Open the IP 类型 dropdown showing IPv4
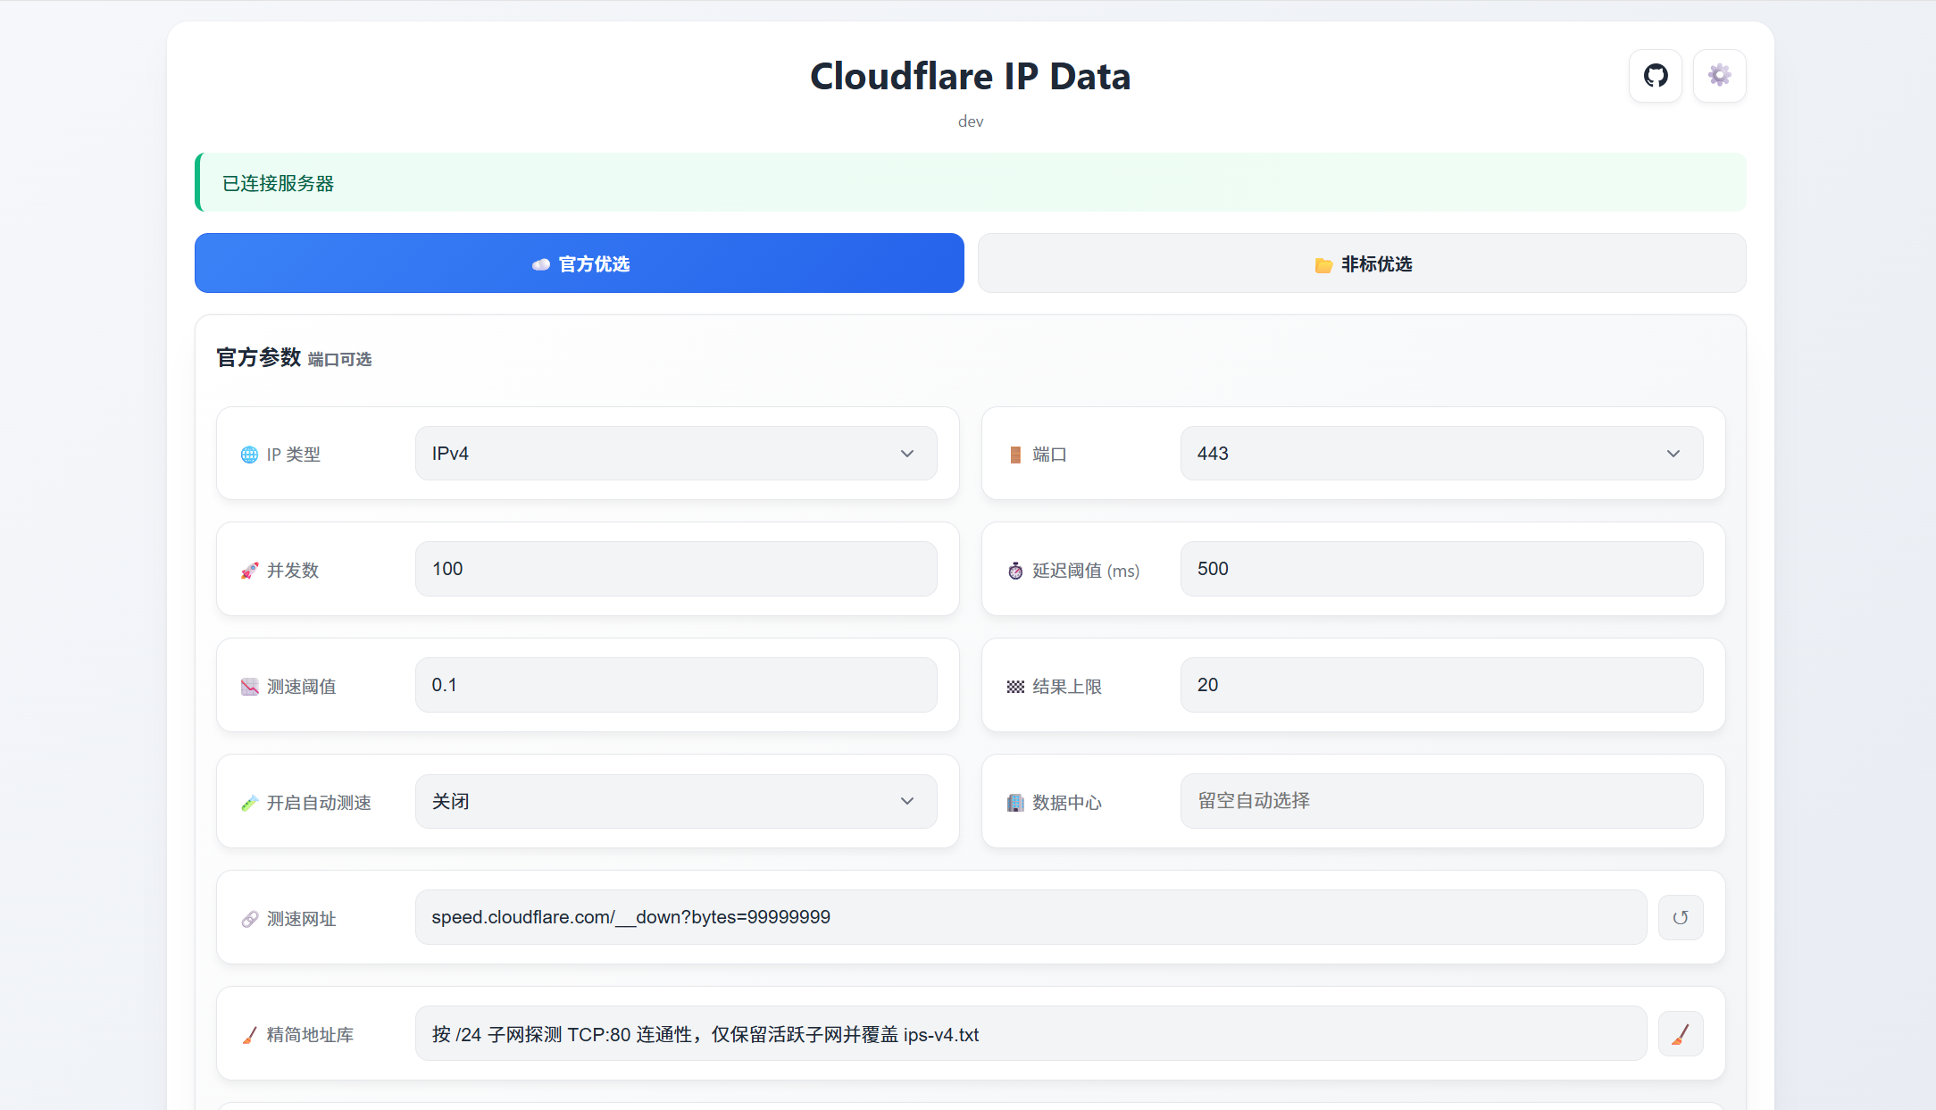Viewport: 1936px width, 1110px height. click(x=676, y=454)
